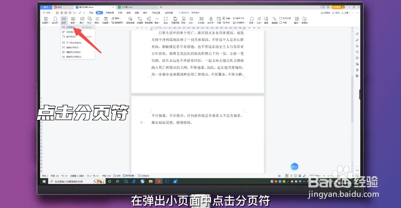Viewport: 401px width, 208px height.
Task: Click the 艺术字 word art icon
Action: point(211,20)
